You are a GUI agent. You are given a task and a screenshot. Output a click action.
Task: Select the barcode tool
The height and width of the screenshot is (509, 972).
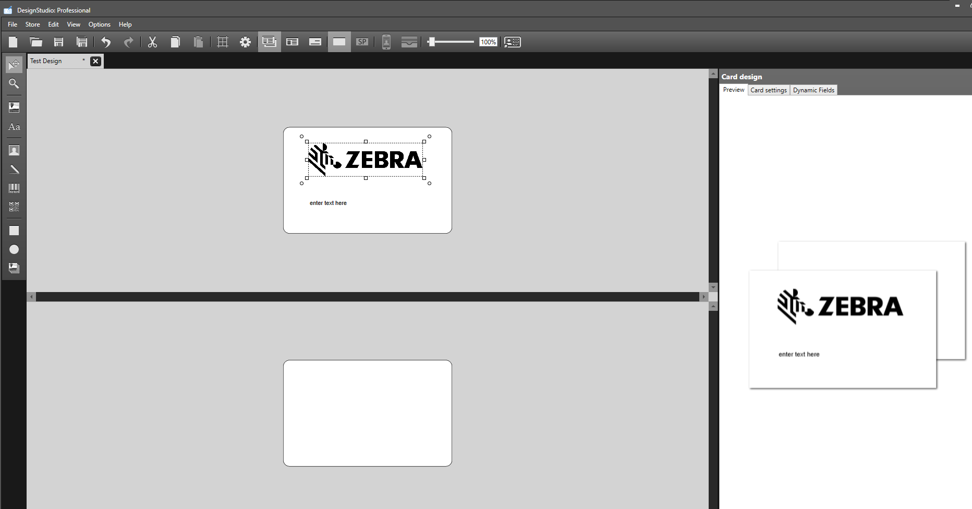(x=14, y=188)
